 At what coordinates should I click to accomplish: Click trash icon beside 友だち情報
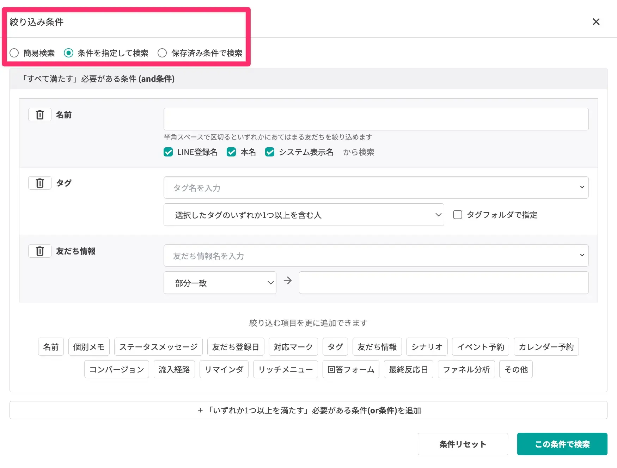point(40,251)
